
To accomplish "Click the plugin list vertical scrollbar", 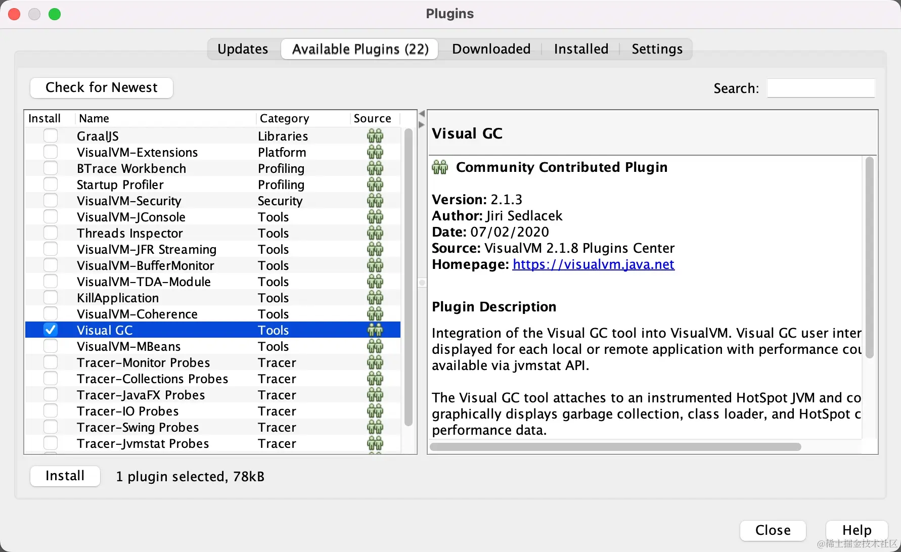I will click(x=409, y=277).
